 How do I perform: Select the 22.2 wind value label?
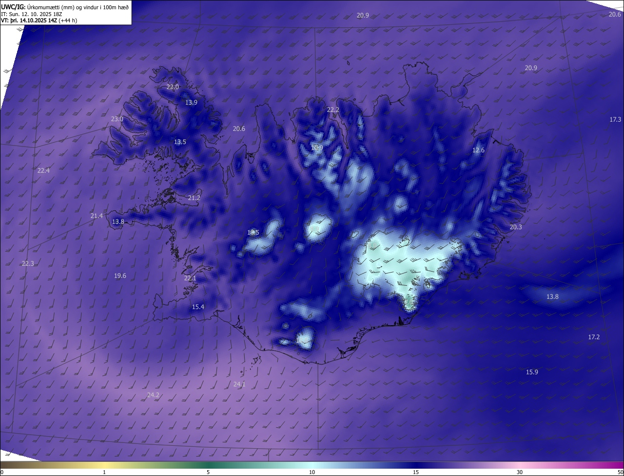333,110
